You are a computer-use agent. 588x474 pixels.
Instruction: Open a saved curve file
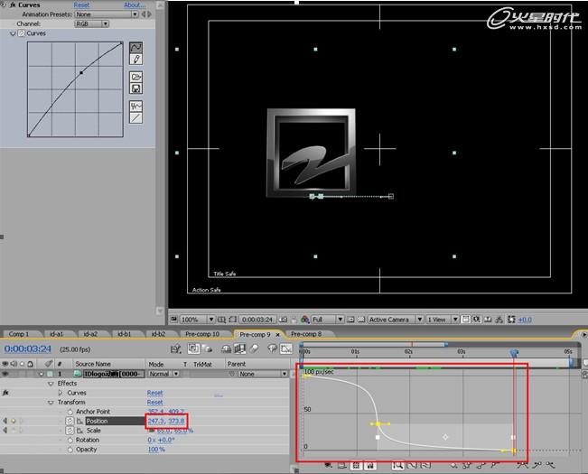(x=135, y=77)
